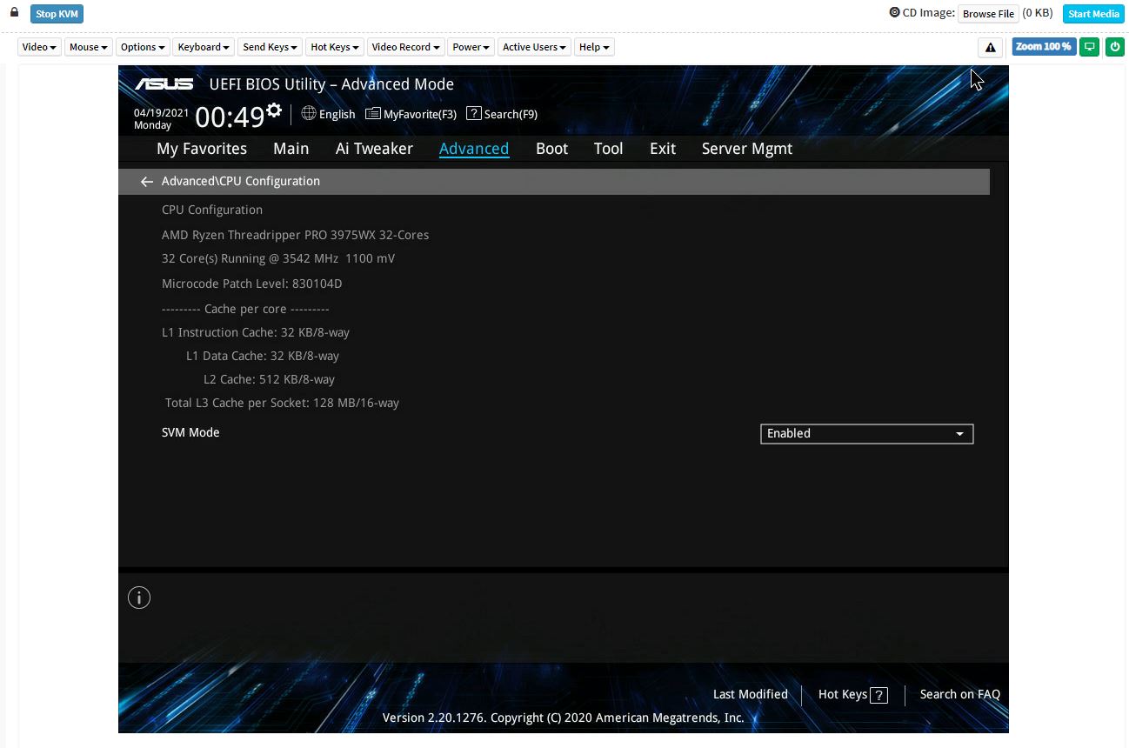The width and height of the screenshot is (1129, 748).
Task: Click the UEFI BIOS Utility – Advanced Mode title
Action: (x=331, y=84)
